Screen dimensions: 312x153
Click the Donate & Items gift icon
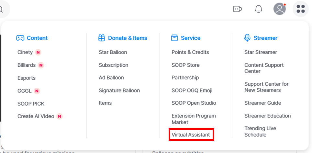tap(102, 38)
